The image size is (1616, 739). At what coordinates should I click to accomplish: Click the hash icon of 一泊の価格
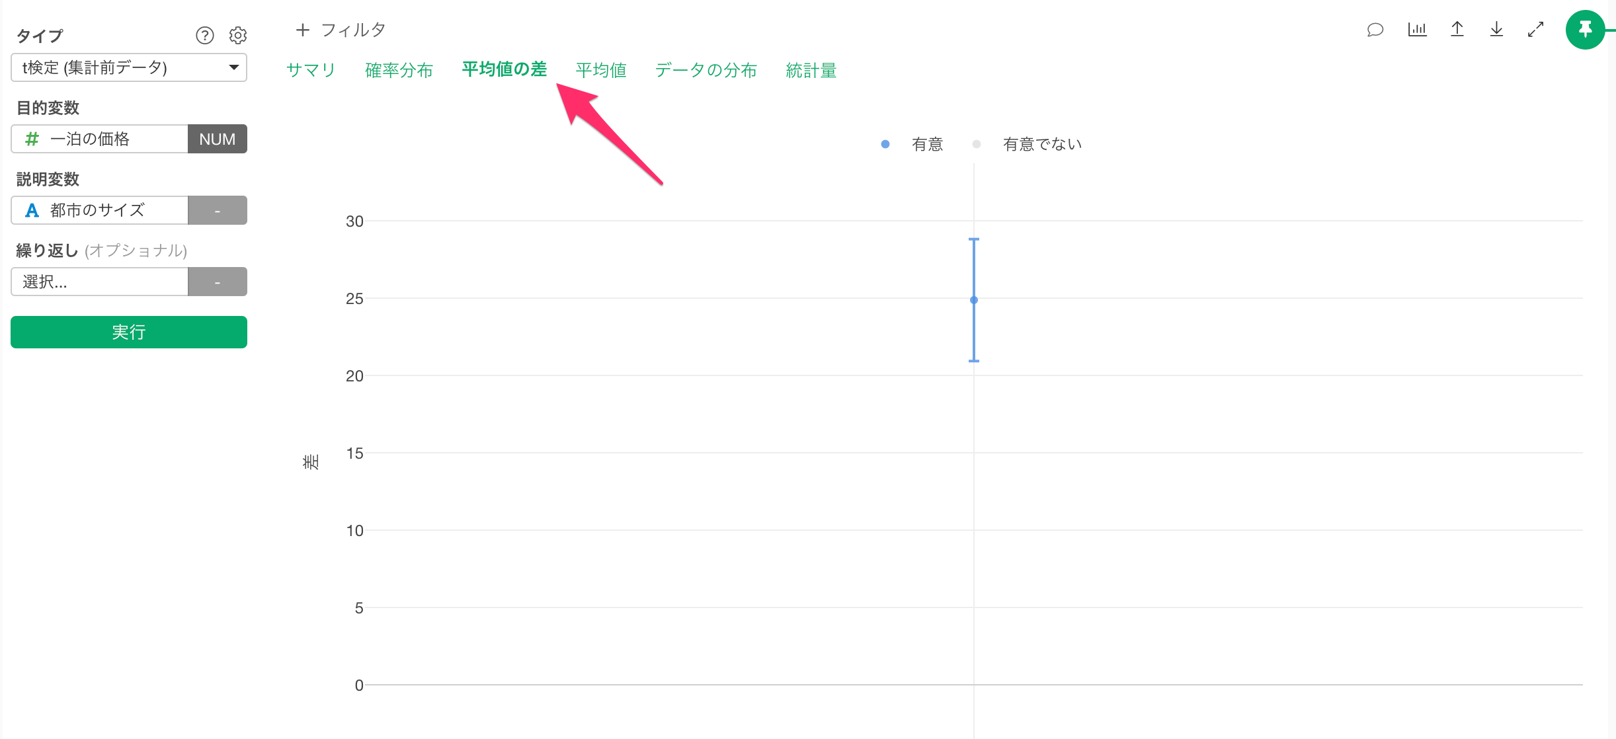click(x=32, y=139)
